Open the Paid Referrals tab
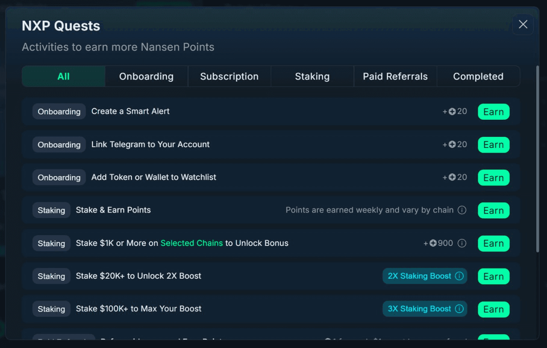The image size is (547, 348). (395, 77)
